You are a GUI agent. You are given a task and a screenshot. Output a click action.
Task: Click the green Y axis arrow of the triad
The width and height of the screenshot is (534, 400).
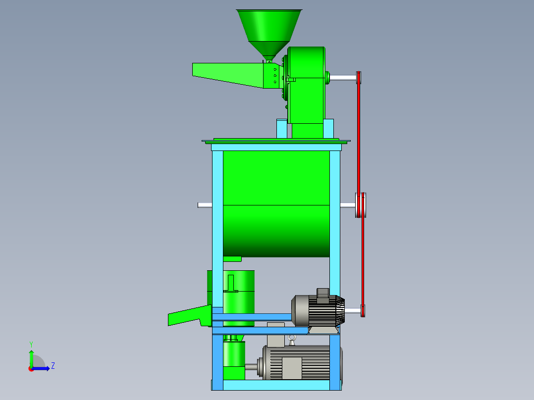[x=31, y=357]
